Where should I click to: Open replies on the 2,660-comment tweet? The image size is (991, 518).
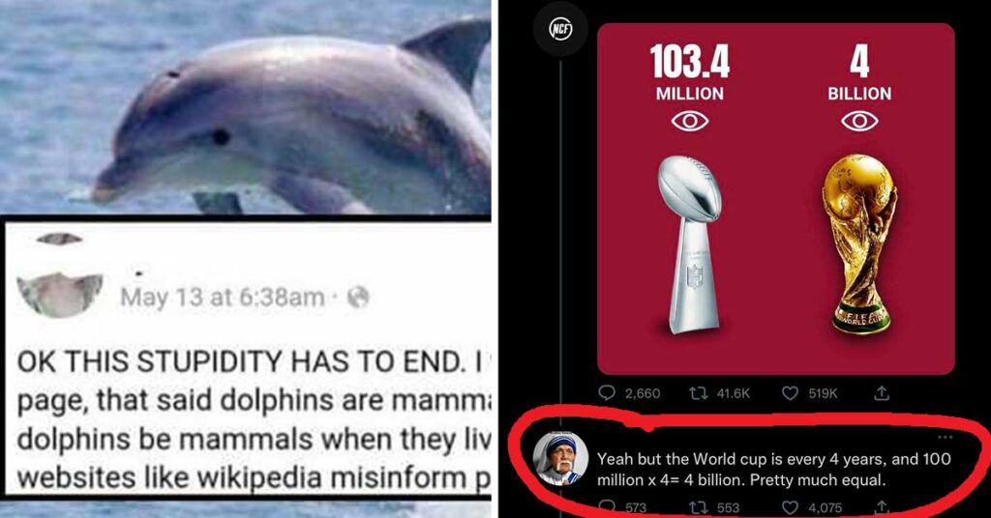tap(629, 393)
